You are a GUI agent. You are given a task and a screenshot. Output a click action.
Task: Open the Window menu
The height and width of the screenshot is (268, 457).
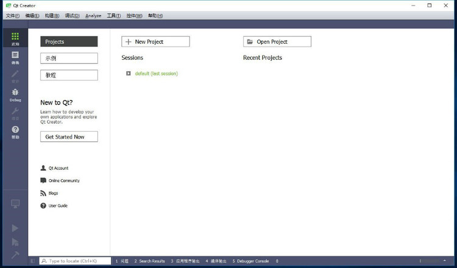click(134, 16)
